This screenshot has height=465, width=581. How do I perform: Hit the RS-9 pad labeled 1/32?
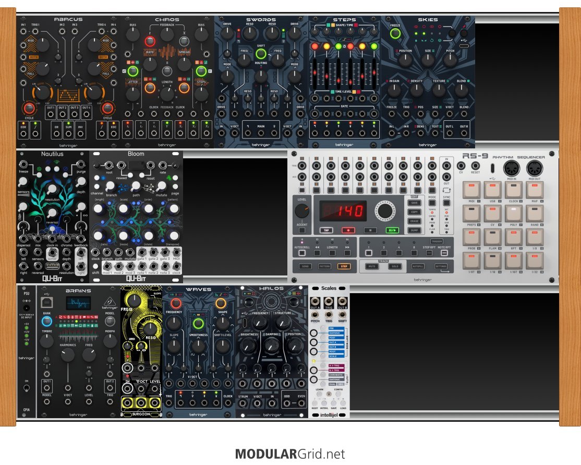tap(535, 261)
